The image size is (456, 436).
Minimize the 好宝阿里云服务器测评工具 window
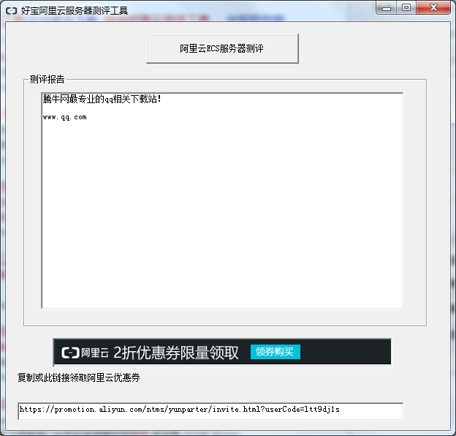tap(386, 7)
